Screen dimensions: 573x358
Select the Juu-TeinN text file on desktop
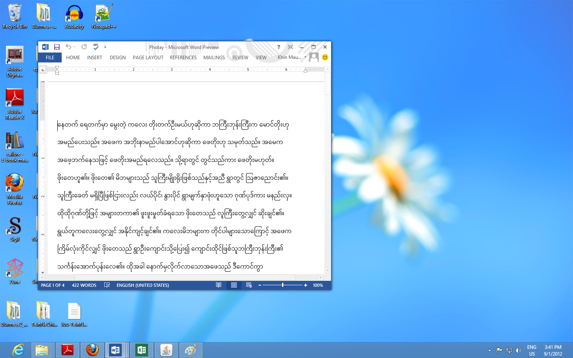(x=74, y=314)
